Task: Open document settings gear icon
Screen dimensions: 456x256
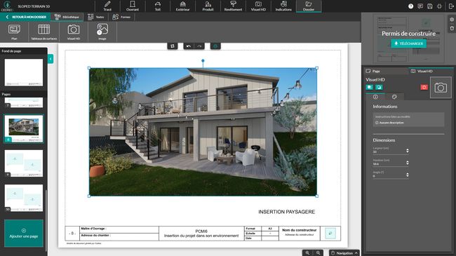Action: click(x=452, y=20)
